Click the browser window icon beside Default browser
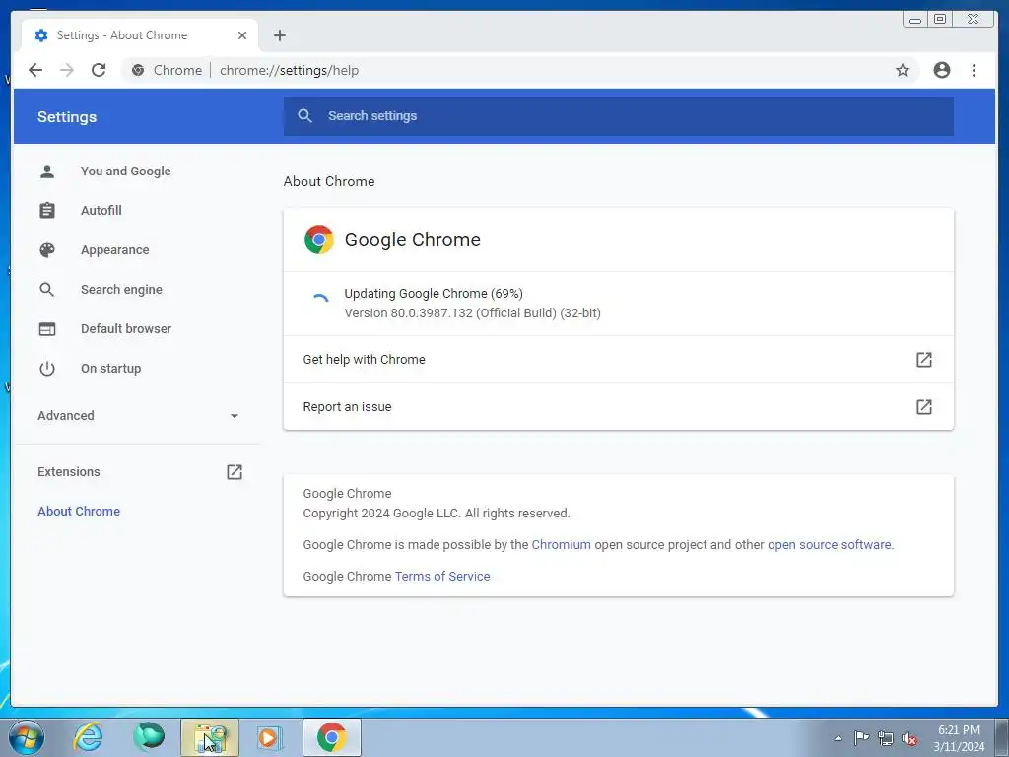The width and height of the screenshot is (1009, 757). click(47, 329)
